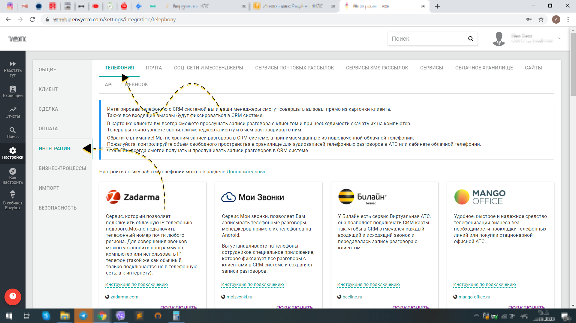Image resolution: width=576 pixels, height=323 pixels.
Task: Open the password key icon in address bar
Action: click(529, 19)
